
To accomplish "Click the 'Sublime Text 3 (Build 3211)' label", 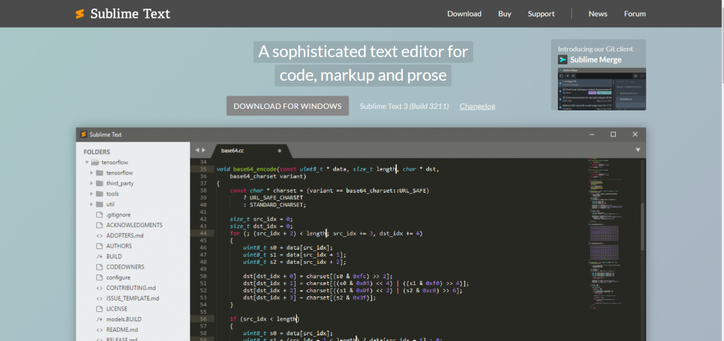I will coord(404,106).
